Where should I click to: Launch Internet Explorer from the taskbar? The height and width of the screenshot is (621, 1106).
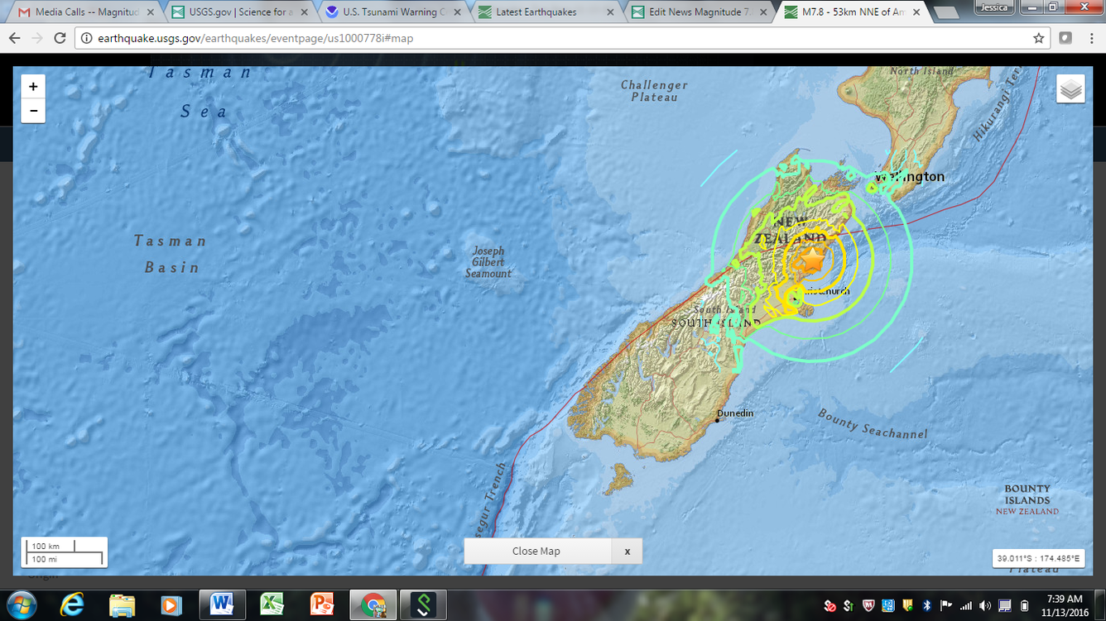click(x=72, y=604)
